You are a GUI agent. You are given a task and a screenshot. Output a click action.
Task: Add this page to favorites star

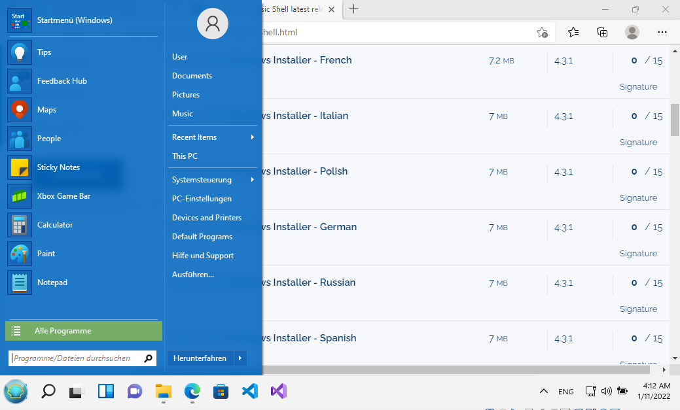[542, 33]
